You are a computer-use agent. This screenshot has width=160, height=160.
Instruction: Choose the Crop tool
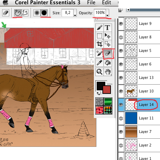click(100, 44)
